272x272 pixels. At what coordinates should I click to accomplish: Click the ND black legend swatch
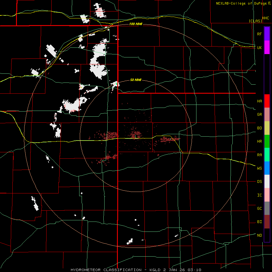(x=267, y=235)
